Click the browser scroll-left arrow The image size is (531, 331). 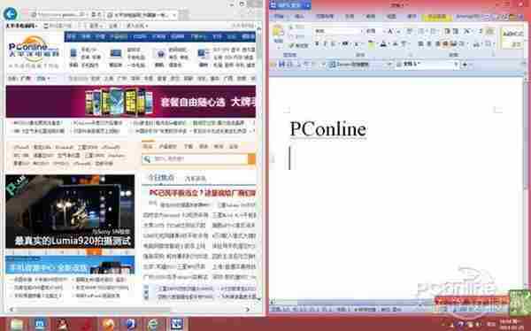click(12, 309)
